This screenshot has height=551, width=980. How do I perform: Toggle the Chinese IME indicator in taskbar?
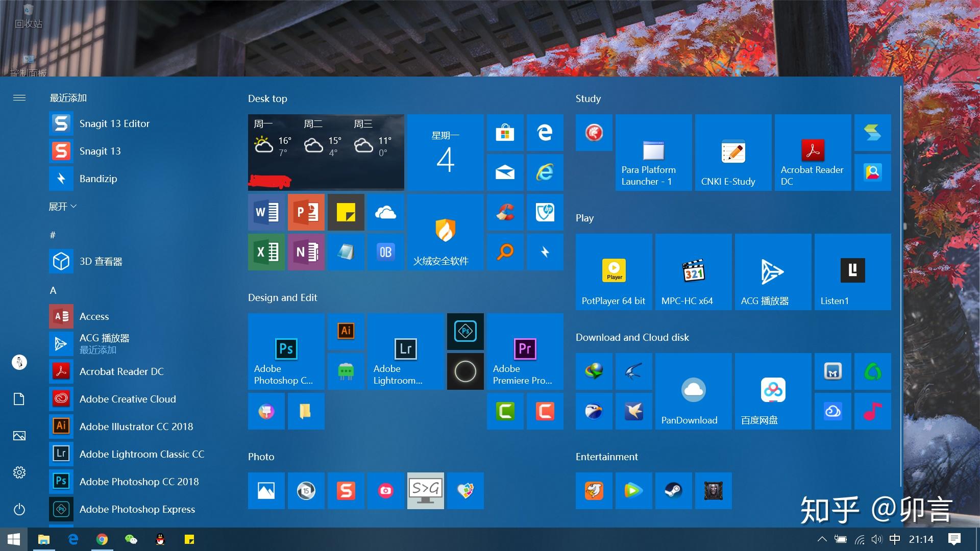(x=894, y=539)
